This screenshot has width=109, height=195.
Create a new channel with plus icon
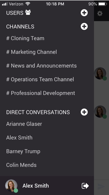(x=84, y=27)
